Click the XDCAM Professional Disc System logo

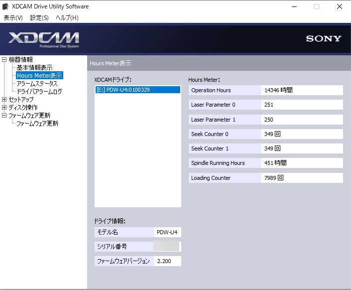[44, 39]
